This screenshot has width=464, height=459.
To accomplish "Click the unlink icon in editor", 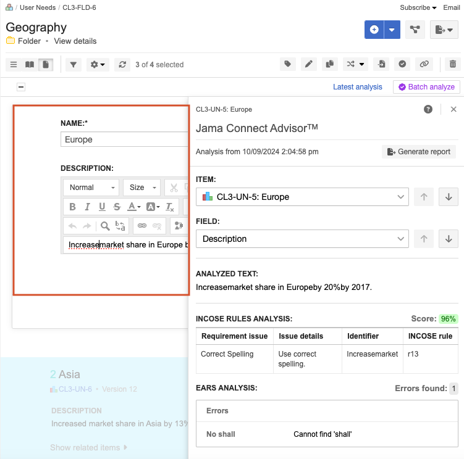I will 157,226.
